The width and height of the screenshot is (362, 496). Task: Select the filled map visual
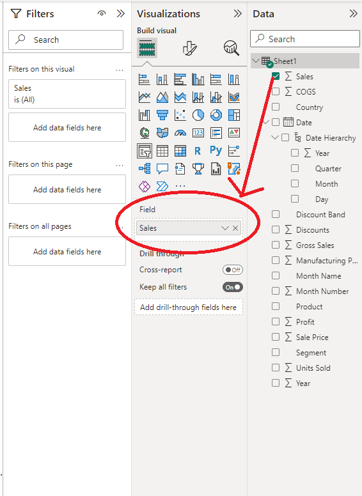click(x=162, y=133)
